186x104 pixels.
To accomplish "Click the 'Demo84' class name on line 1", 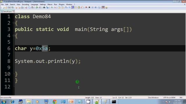I will [42, 16].
